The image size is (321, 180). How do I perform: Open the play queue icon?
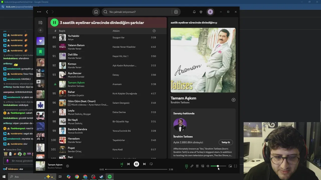pos(197,166)
